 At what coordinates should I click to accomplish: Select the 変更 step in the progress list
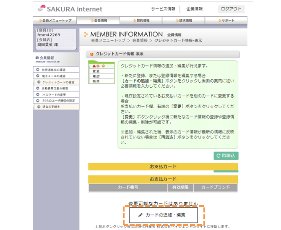click(x=101, y=71)
